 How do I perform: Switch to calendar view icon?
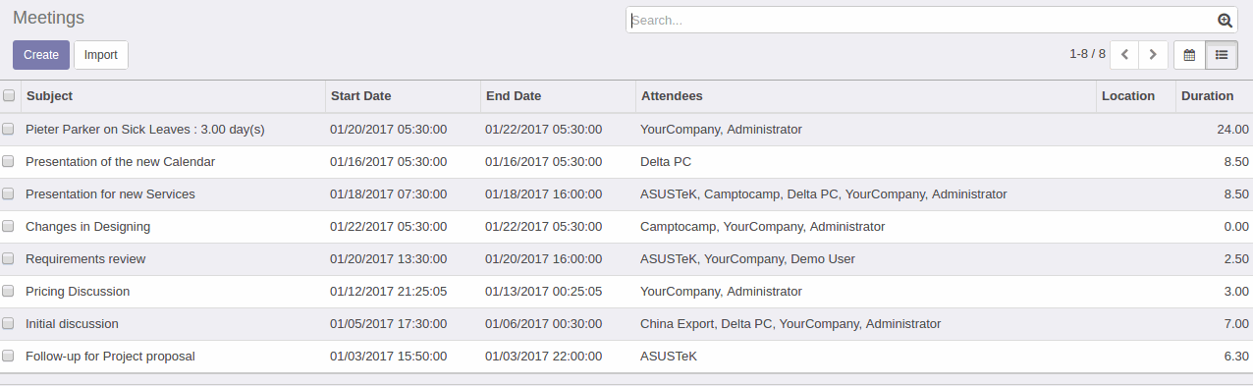[1189, 55]
